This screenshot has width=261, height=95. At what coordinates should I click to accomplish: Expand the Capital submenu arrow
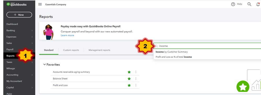pyautogui.click(x=32, y=87)
